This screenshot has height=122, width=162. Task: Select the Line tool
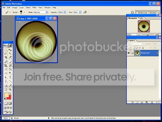(x=10, y=81)
